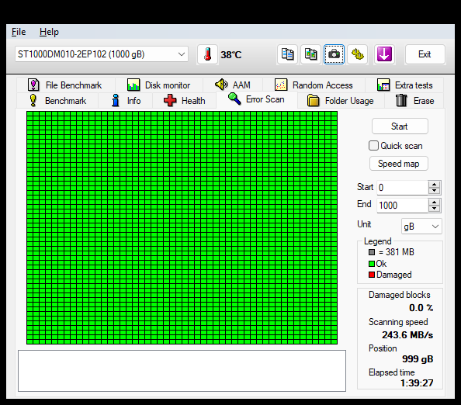This screenshot has width=461, height=405.
Task: Click the "= 381 MB" legend text
Action: [x=397, y=252]
